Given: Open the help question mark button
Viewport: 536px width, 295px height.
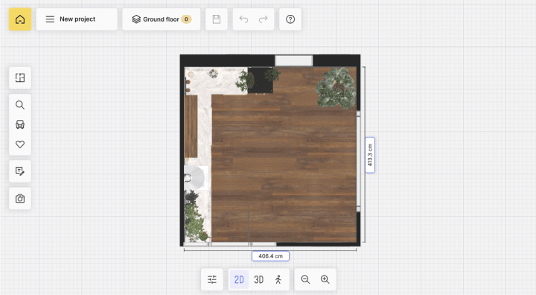Looking at the screenshot, I should [x=290, y=19].
